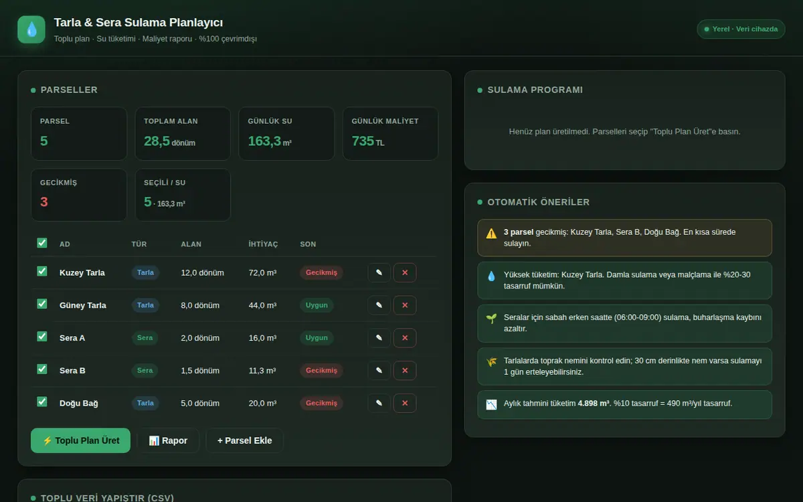Click the ALAN column header

pyautogui.click(x=191, y=244)
